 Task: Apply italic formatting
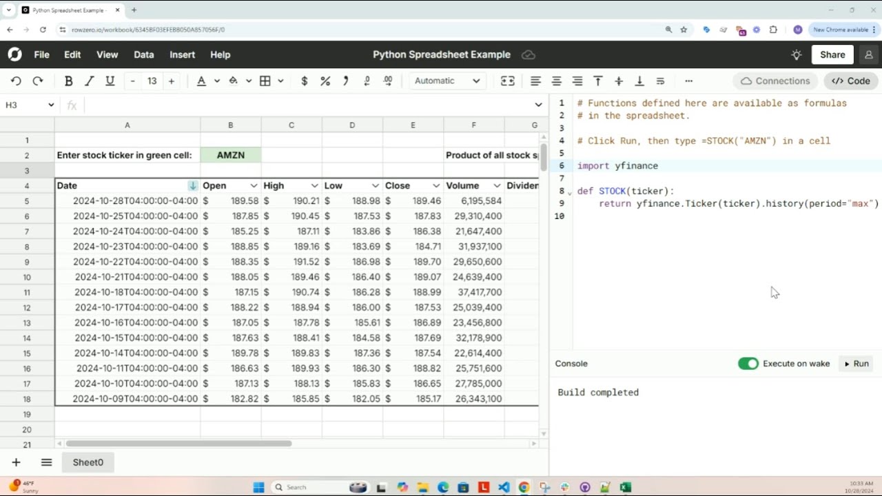89,81
